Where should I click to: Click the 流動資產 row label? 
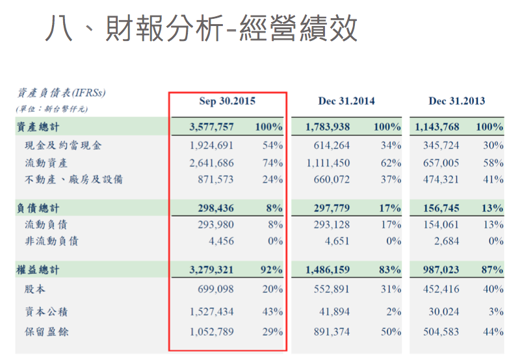coord(47,162)
